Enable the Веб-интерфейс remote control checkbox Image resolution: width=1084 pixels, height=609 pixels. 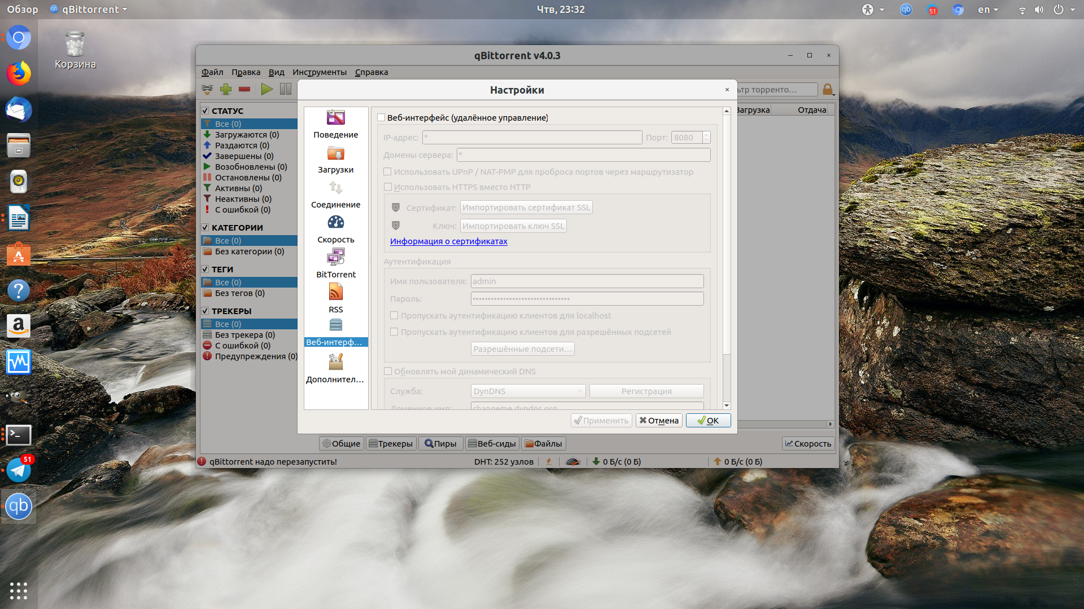pyautogui.click(x=381, y=118)
